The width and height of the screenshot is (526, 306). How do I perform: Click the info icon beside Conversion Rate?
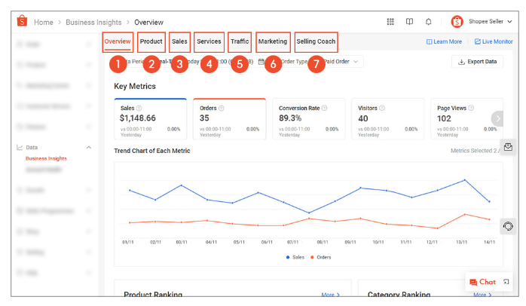[324, 109]
